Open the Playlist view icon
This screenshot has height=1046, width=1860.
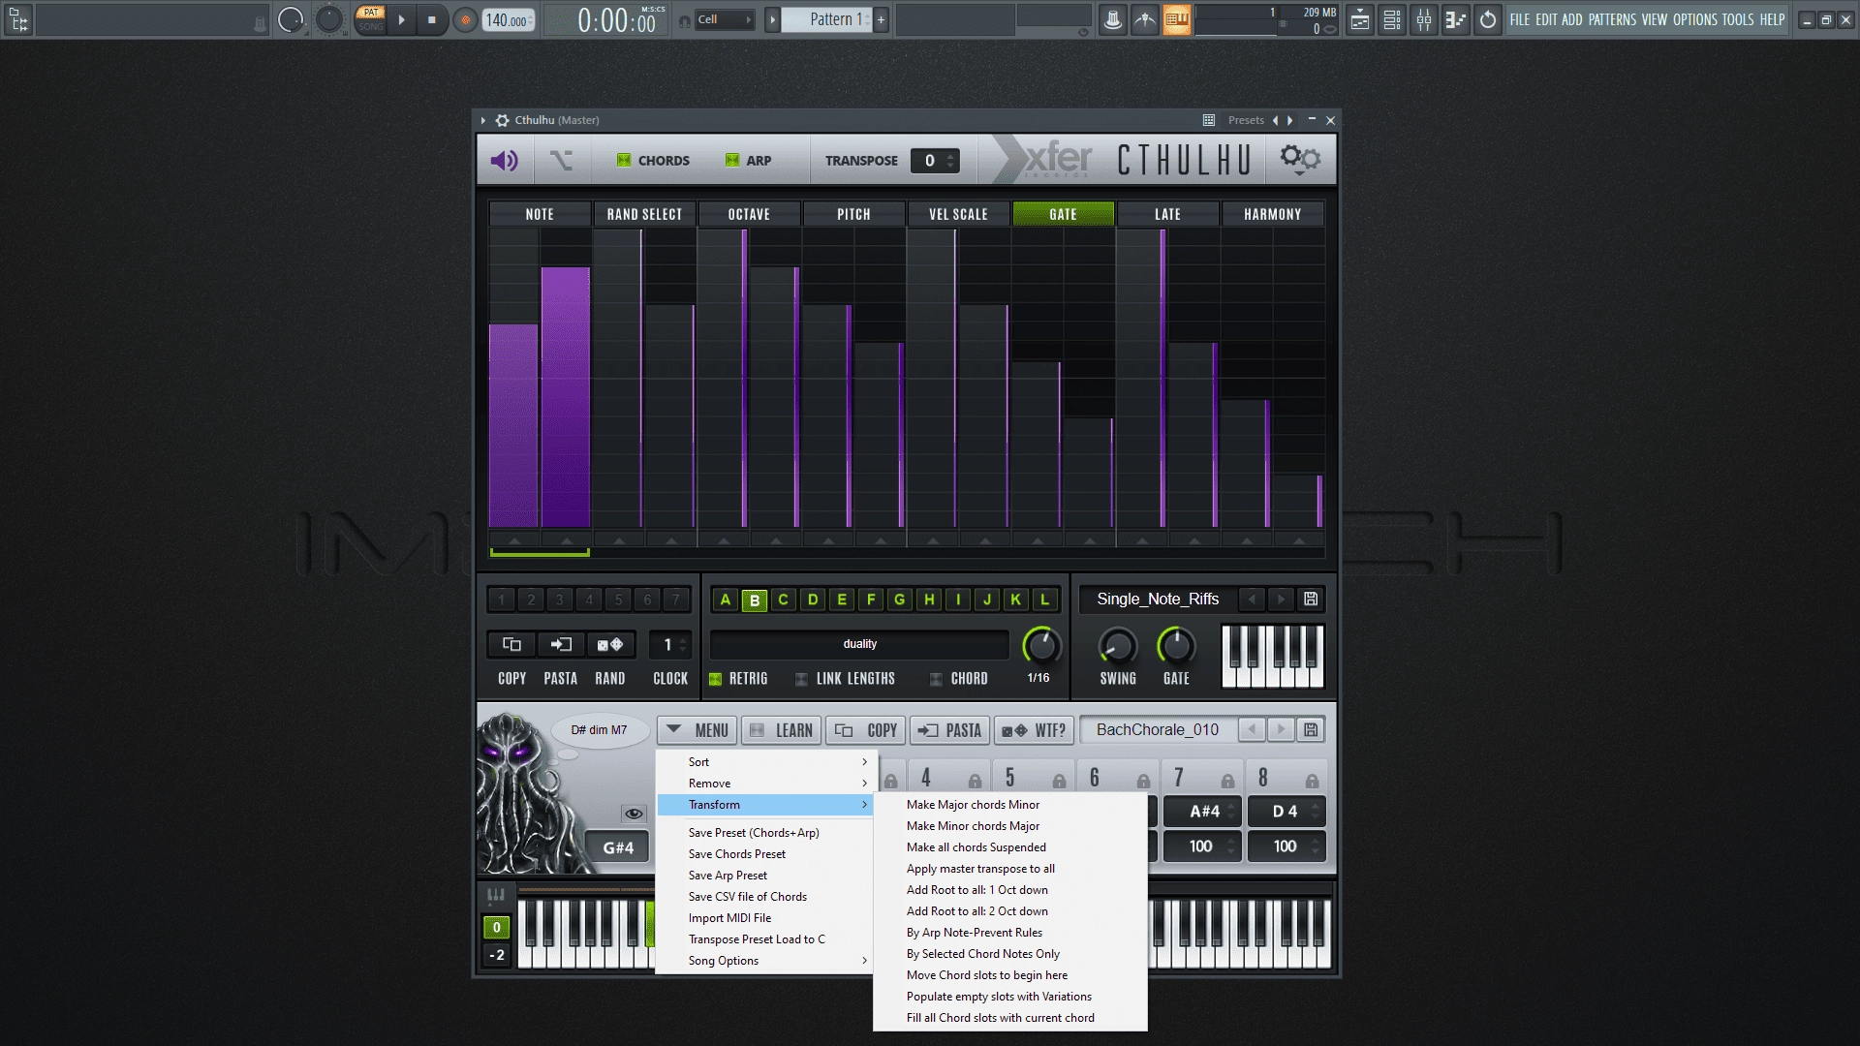click(1360, 19)
